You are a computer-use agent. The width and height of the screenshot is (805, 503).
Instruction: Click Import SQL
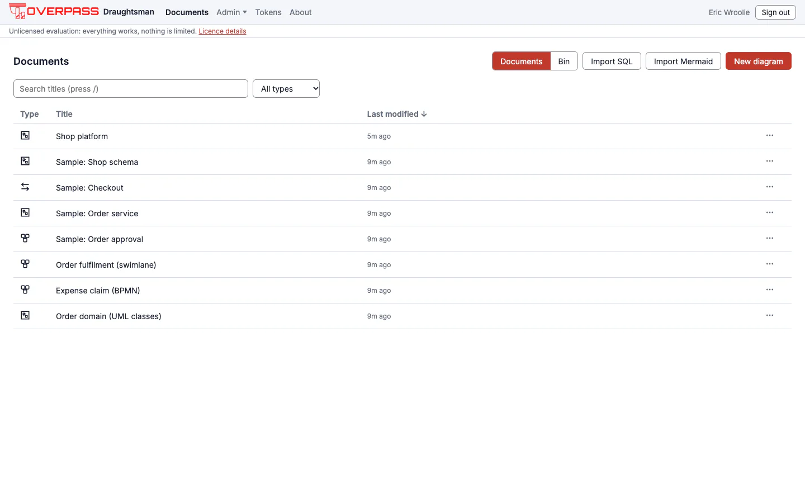pyautogui.click(x=612, y=61)
